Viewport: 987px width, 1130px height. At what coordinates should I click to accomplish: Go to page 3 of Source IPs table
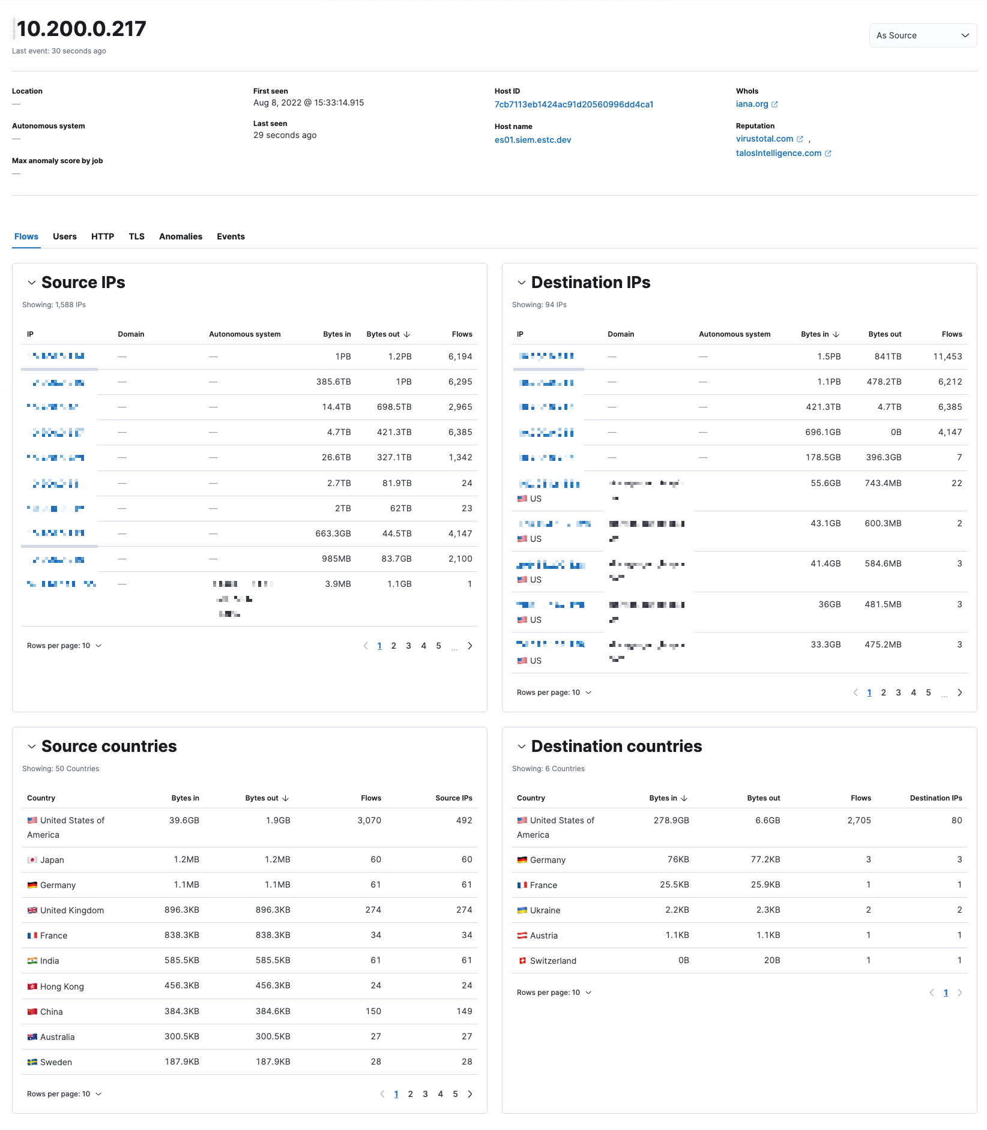(408, 646)
